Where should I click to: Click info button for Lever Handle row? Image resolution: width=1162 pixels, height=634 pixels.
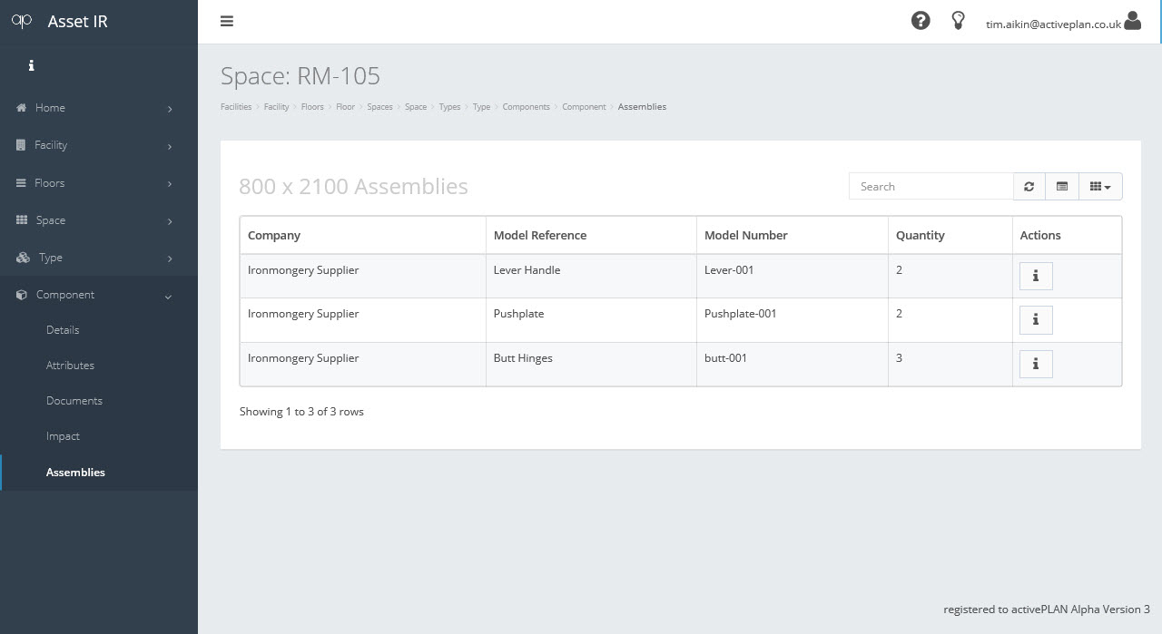click(x=1036, y=276)
